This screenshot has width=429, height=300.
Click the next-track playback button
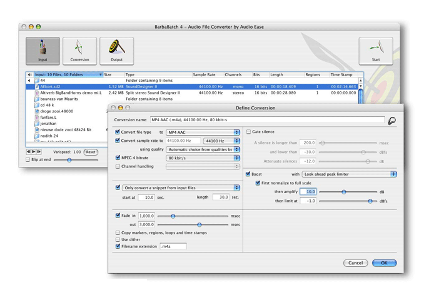coord(39,151)
